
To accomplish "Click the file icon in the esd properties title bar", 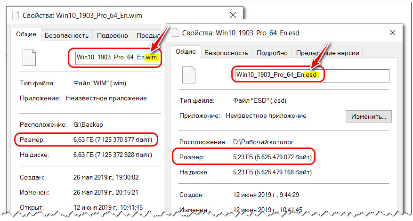I will (175, 33).
